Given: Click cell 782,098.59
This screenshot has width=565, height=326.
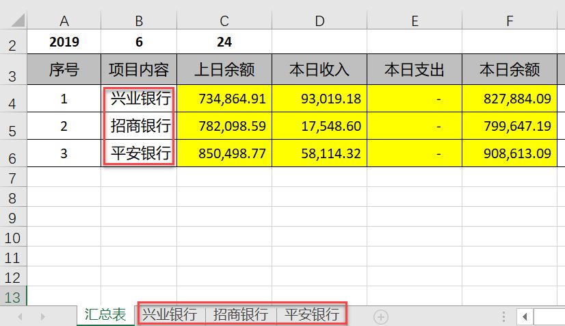Looking at the screenshot, I should (x=224, y=126).
